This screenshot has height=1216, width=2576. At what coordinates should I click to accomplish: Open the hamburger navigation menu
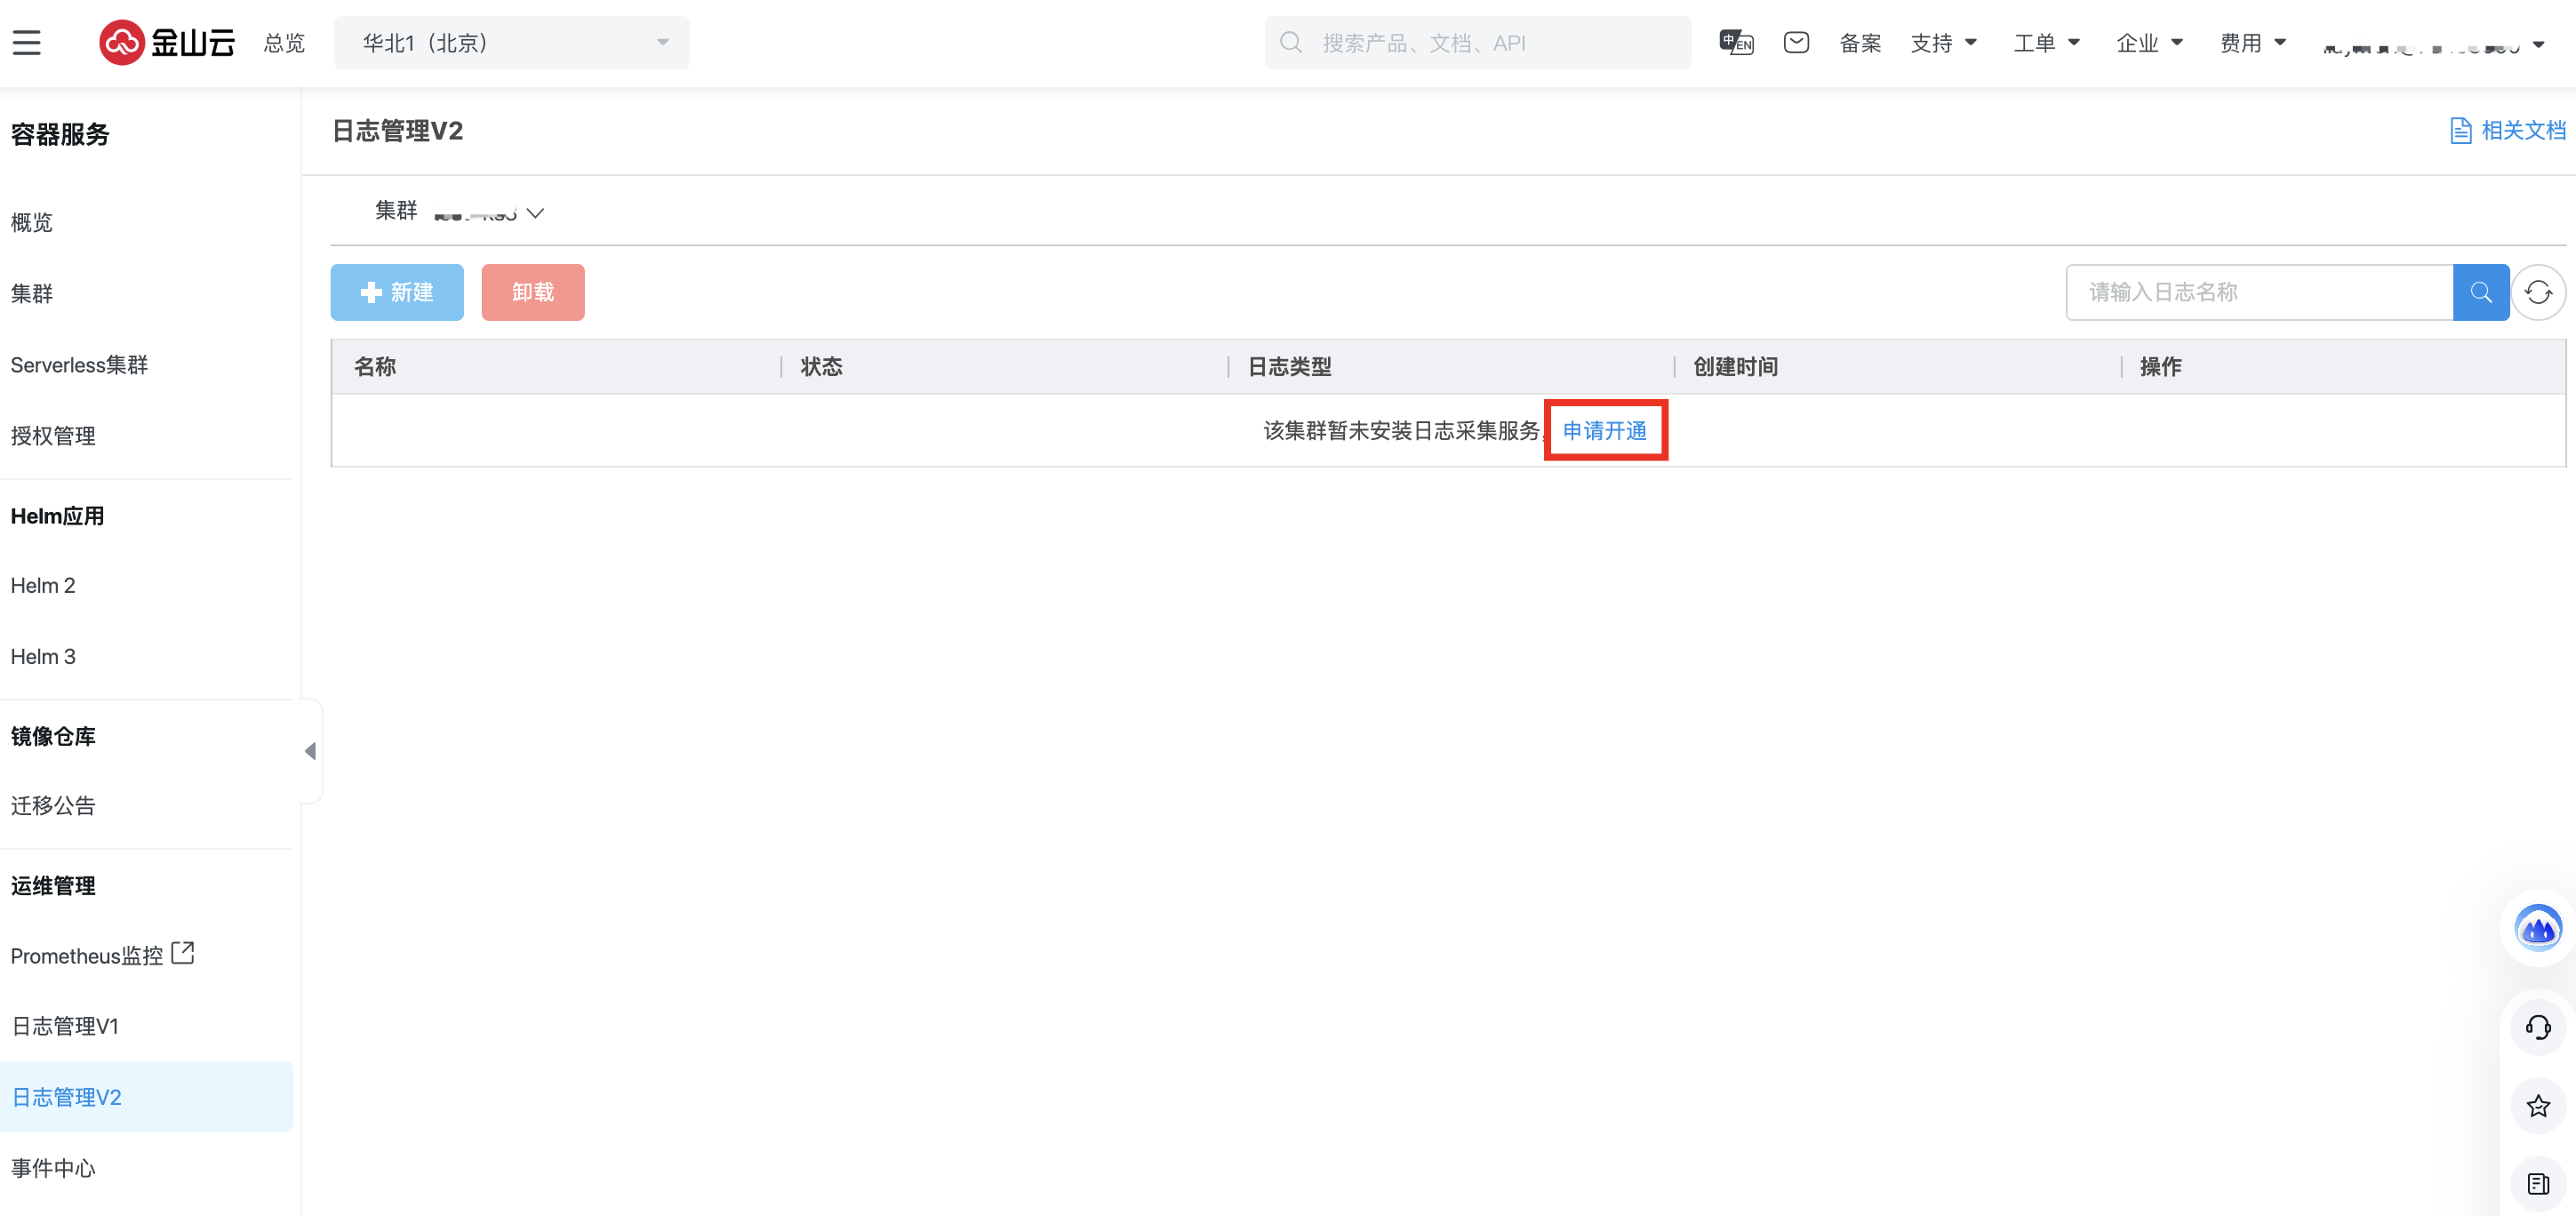pos(27,43)
